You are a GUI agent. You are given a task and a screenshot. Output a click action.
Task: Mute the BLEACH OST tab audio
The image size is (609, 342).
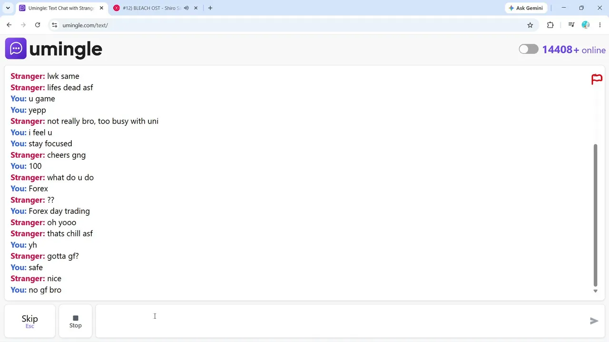187,8
